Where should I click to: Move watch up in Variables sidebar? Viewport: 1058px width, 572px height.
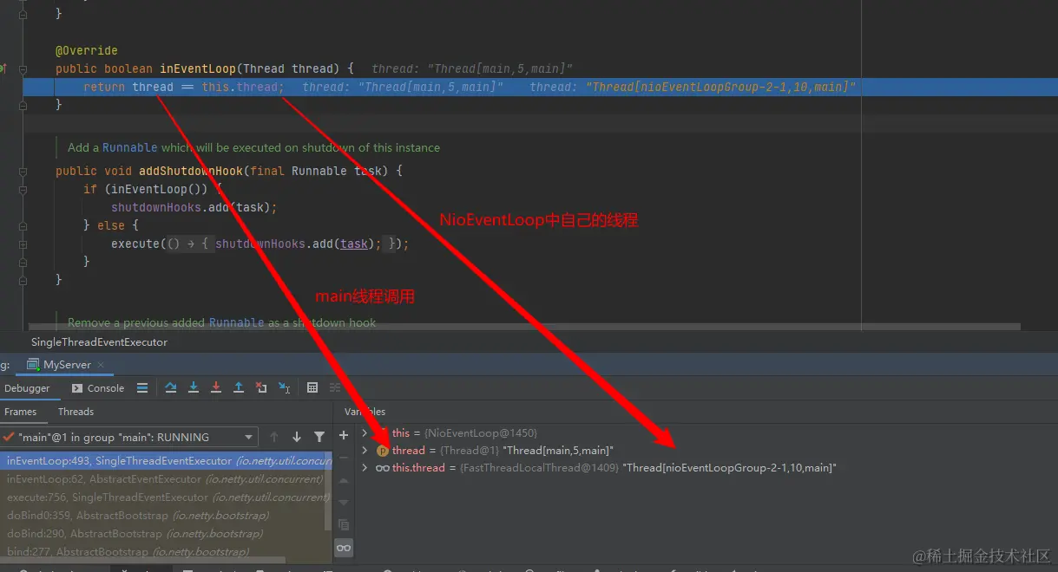344,480
